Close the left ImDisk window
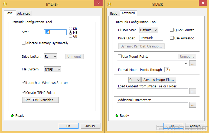Viewport: 209px width, 133px height. [x=98, y=3]
